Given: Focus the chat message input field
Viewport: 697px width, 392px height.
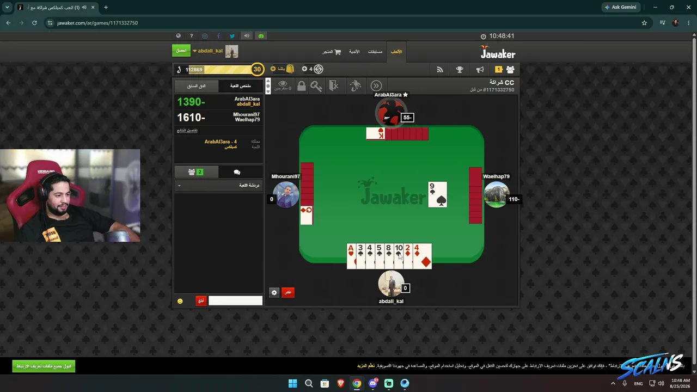Looking at the screenshot, I should click(235, 301).
